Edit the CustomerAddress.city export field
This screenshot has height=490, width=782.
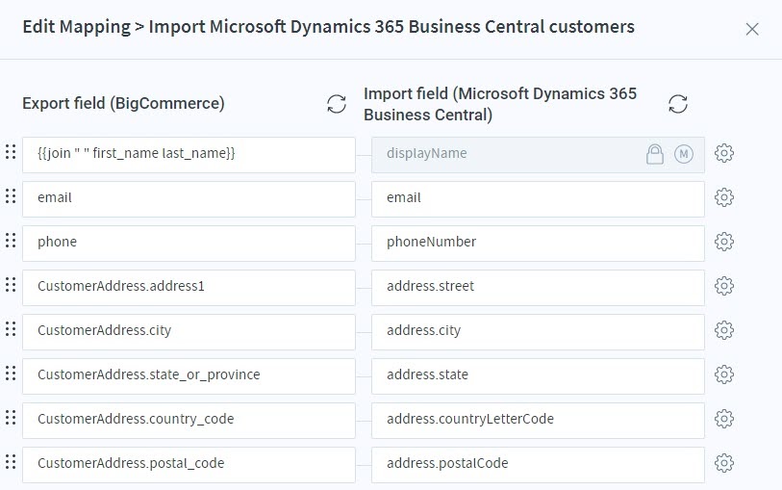[189, 332]
